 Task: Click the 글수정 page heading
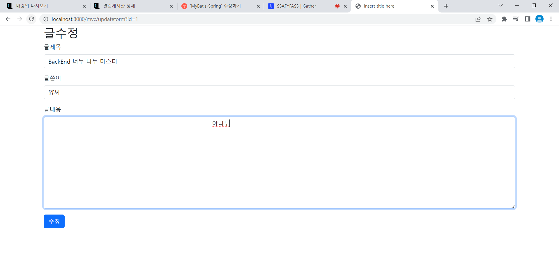pos(61,33)
